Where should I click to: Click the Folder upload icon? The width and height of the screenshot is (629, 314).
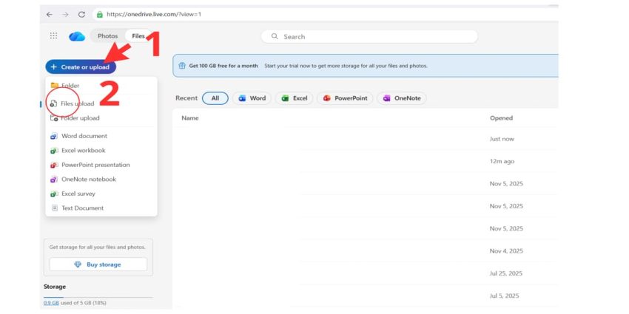[54, 118]
